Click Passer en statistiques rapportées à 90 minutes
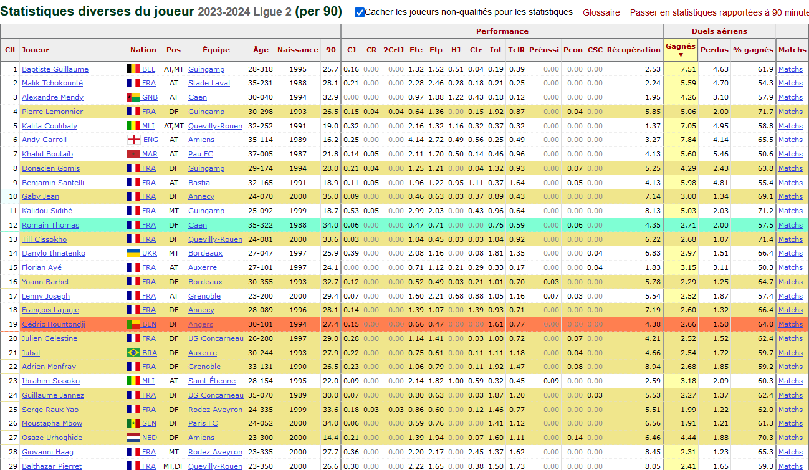 [x=719, y=12]
